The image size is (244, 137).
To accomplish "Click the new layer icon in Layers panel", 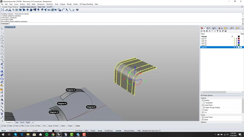I will [x=202, y=31].
